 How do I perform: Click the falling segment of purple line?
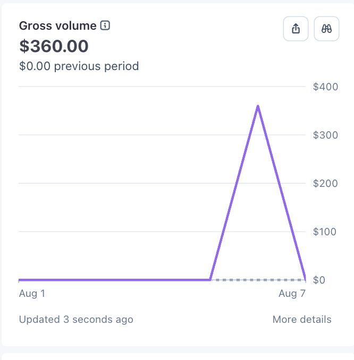(282, 193)
